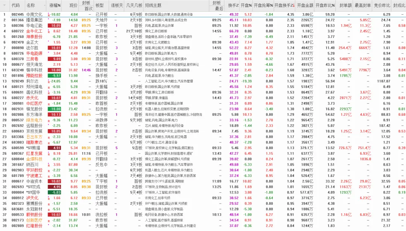Click the 短线主题 column header
The width and height of the screenshot is (406, 231).
(x=153, y=5)
